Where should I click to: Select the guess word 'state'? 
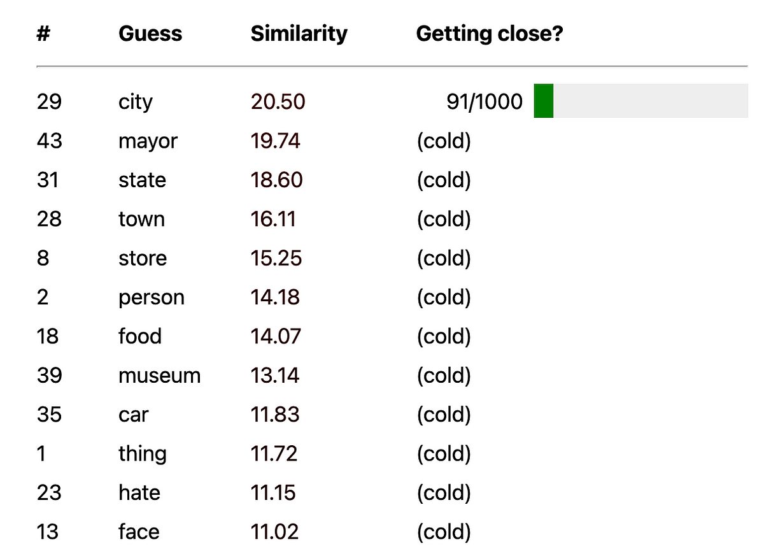pyautogui.click(x=142, y=180)
